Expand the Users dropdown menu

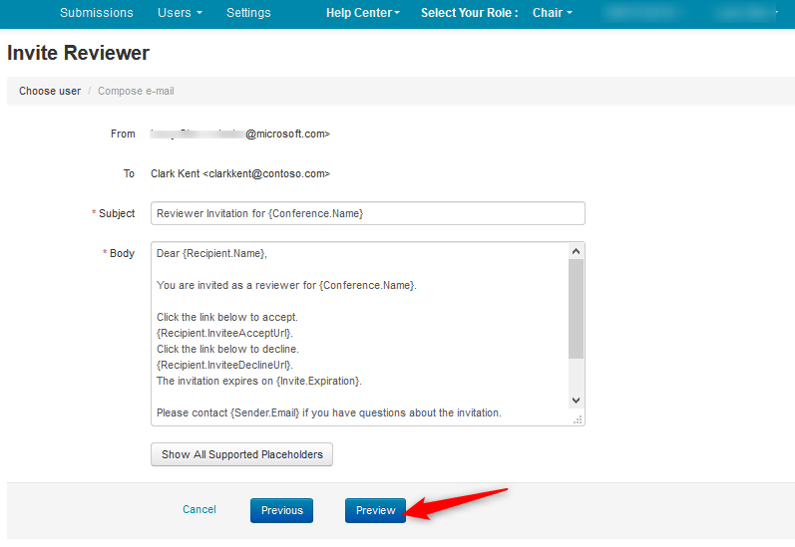tap(180, 13)
